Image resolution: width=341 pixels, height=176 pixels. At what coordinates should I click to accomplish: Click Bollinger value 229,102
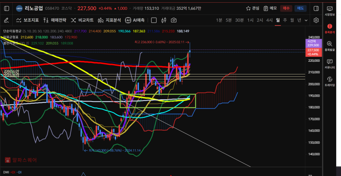(x=37, y=43)
